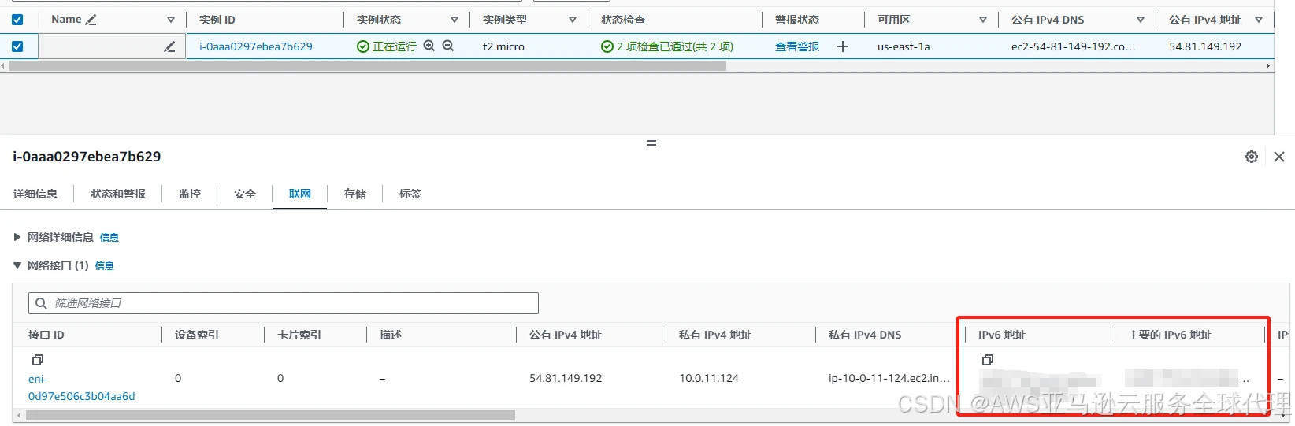Click the private IPv4 address 10.0.11.124
This screenshot has width=1295, height=426.
coord(709,378)
